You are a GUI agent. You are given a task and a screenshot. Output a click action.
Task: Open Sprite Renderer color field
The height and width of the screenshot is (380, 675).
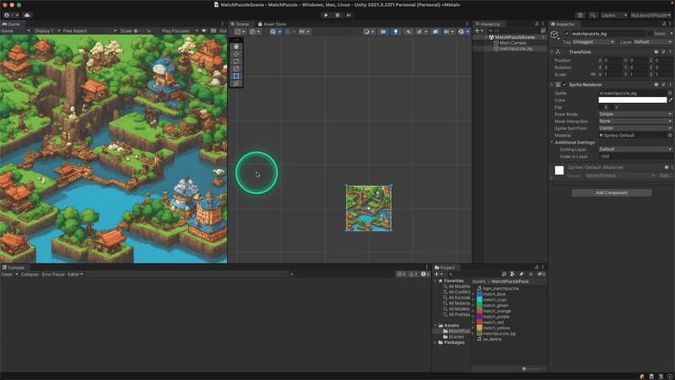[632, 100]
